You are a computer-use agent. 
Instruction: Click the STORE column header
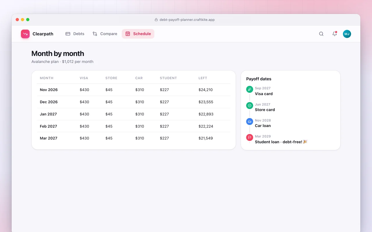(111, 78)
